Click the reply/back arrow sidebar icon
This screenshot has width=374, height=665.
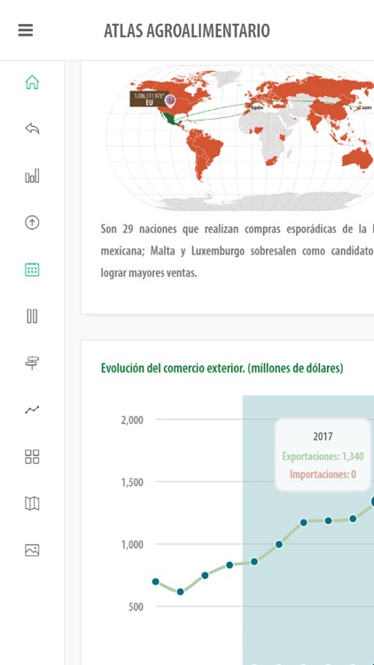(x=32, y=129)
